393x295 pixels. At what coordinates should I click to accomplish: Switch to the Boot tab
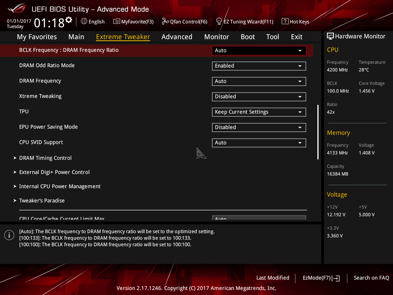(248, 37)
